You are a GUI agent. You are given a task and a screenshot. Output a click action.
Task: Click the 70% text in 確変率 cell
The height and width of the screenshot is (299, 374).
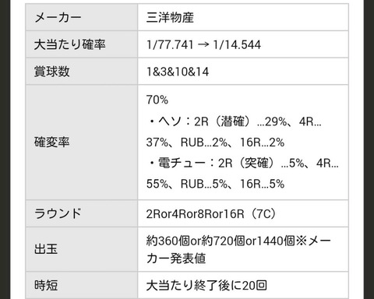[x=157, y=100]
